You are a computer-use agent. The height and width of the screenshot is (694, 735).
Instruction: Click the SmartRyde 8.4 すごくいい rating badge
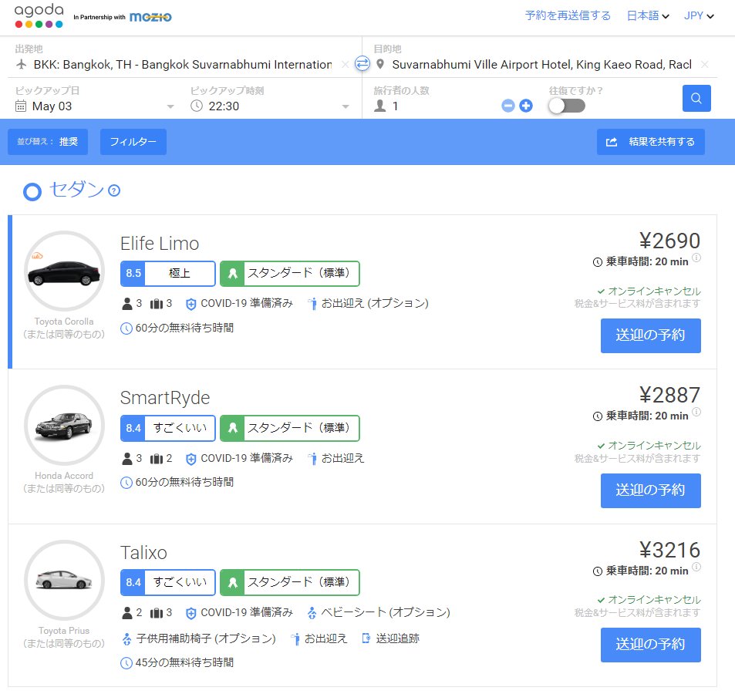pyautogui.click(x=168, y=428)
